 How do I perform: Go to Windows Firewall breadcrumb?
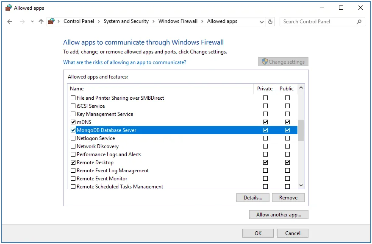coord(178,21)
